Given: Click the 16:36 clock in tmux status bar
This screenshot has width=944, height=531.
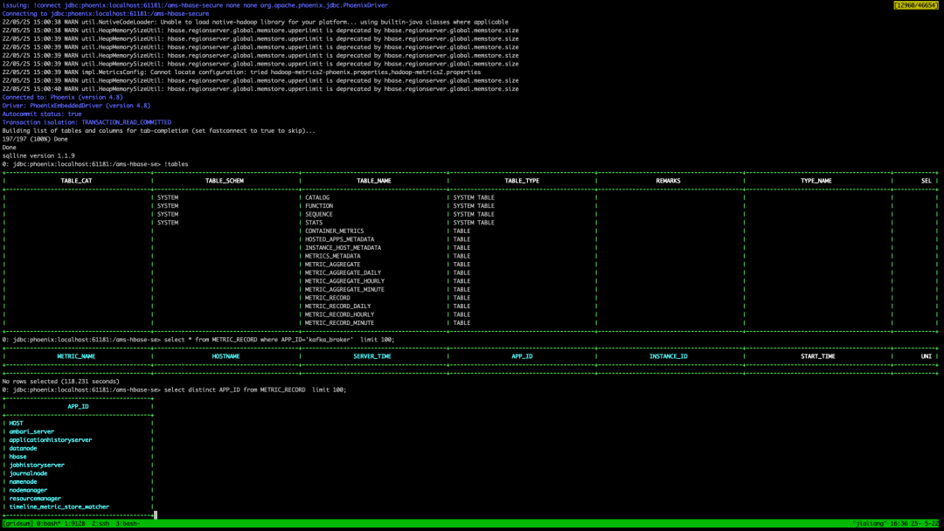Looking at the screenshot, I should [899, 524].
